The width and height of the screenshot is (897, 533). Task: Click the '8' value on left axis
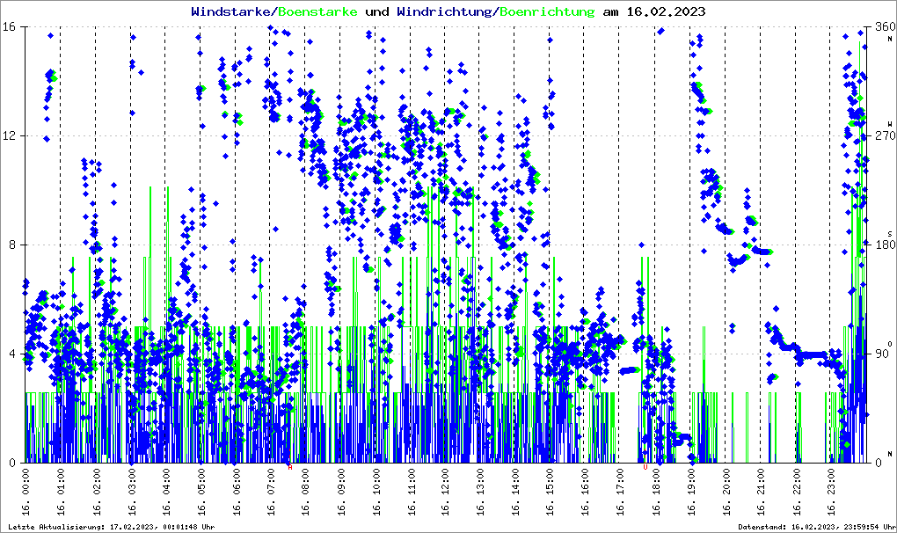(x=12, y=245)
